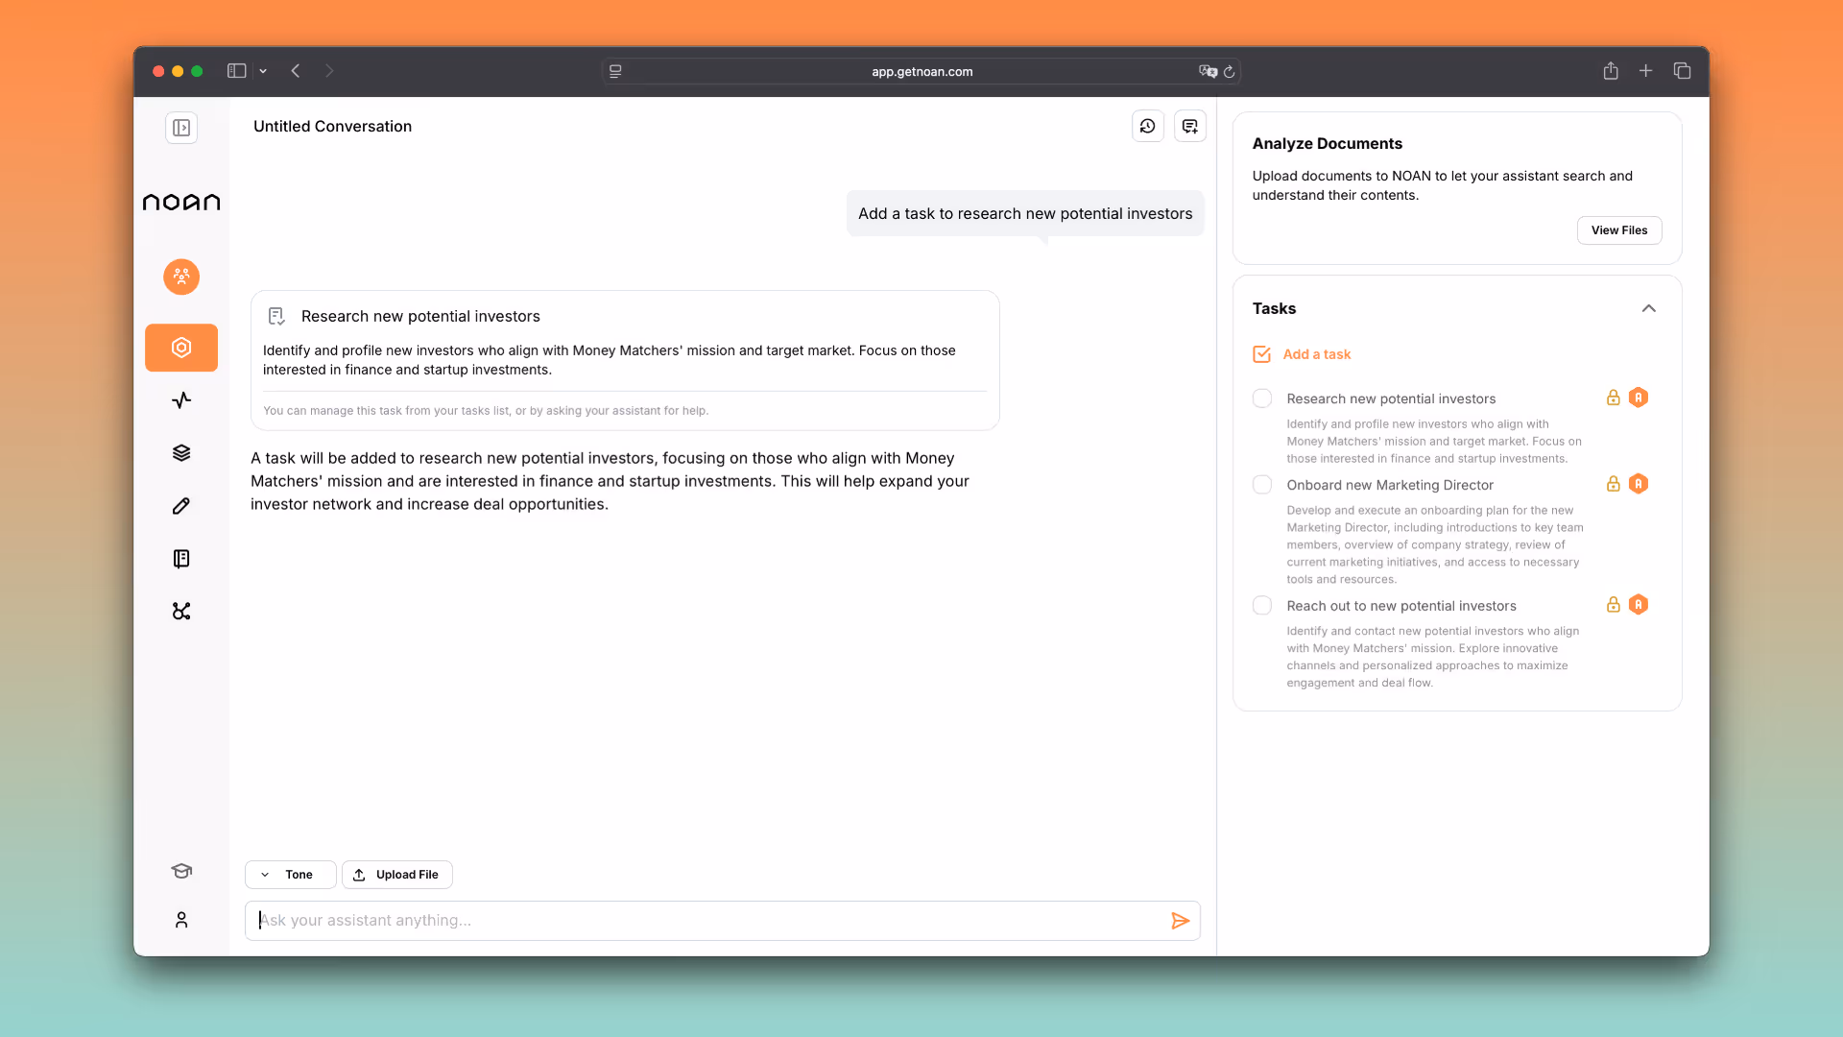The image size is (1843, 1037).
Task: Click the Analyze Documents heading
Action: [x=1328, y=144]
